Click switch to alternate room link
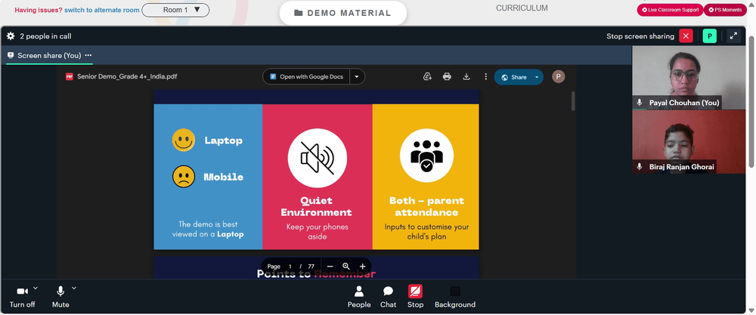This screenshot has width=756, height=315. [x=102, y=10]
